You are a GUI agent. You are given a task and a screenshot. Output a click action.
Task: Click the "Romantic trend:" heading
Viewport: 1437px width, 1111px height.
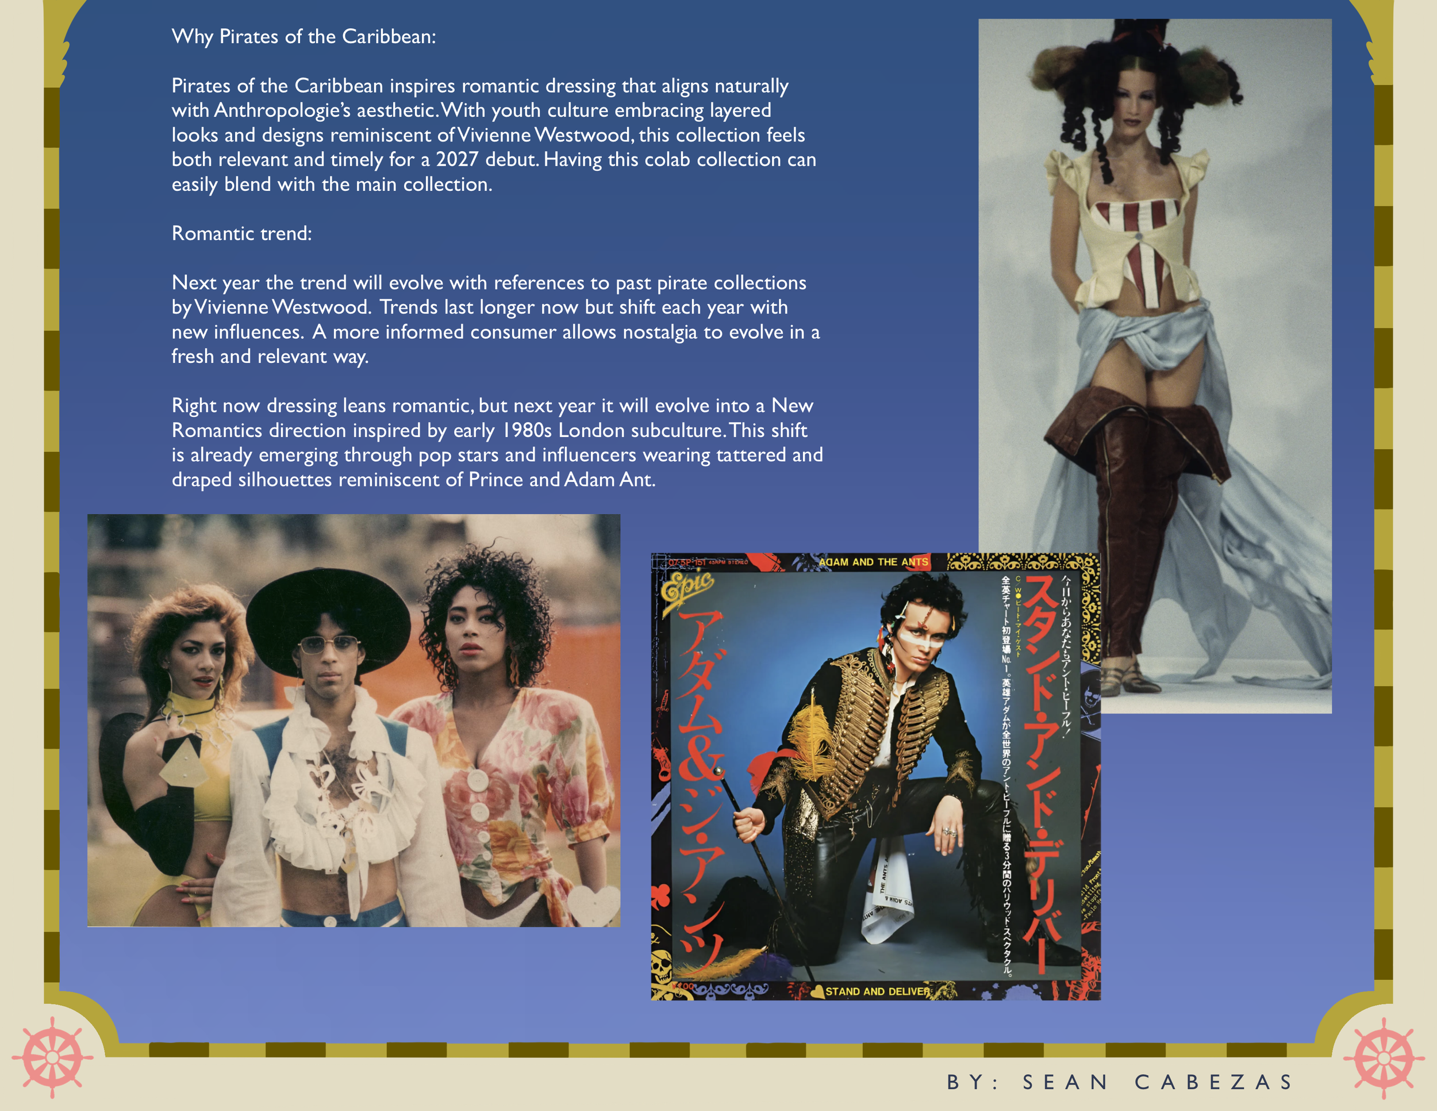point(242,233)
